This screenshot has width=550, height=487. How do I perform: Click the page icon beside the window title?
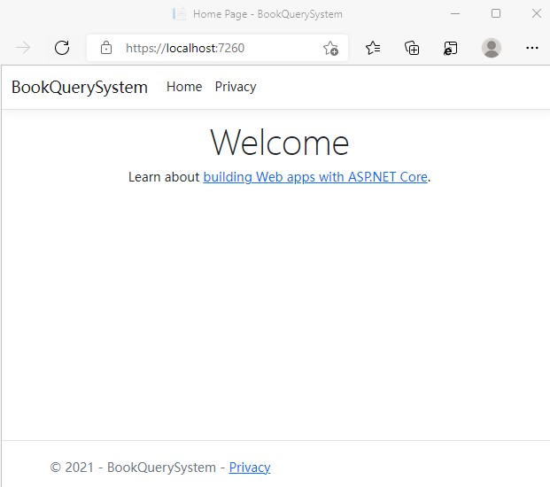(179, 14)
